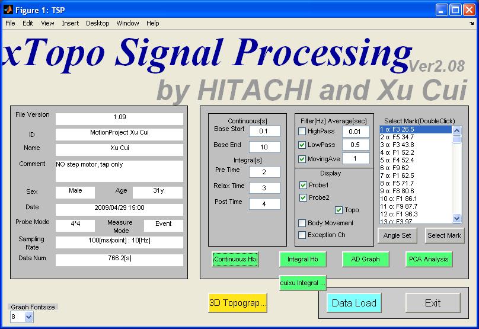The width and height of the screenshot is (479, 329).
Task: Run PCA Analysis
Action: tap(429, 260)
